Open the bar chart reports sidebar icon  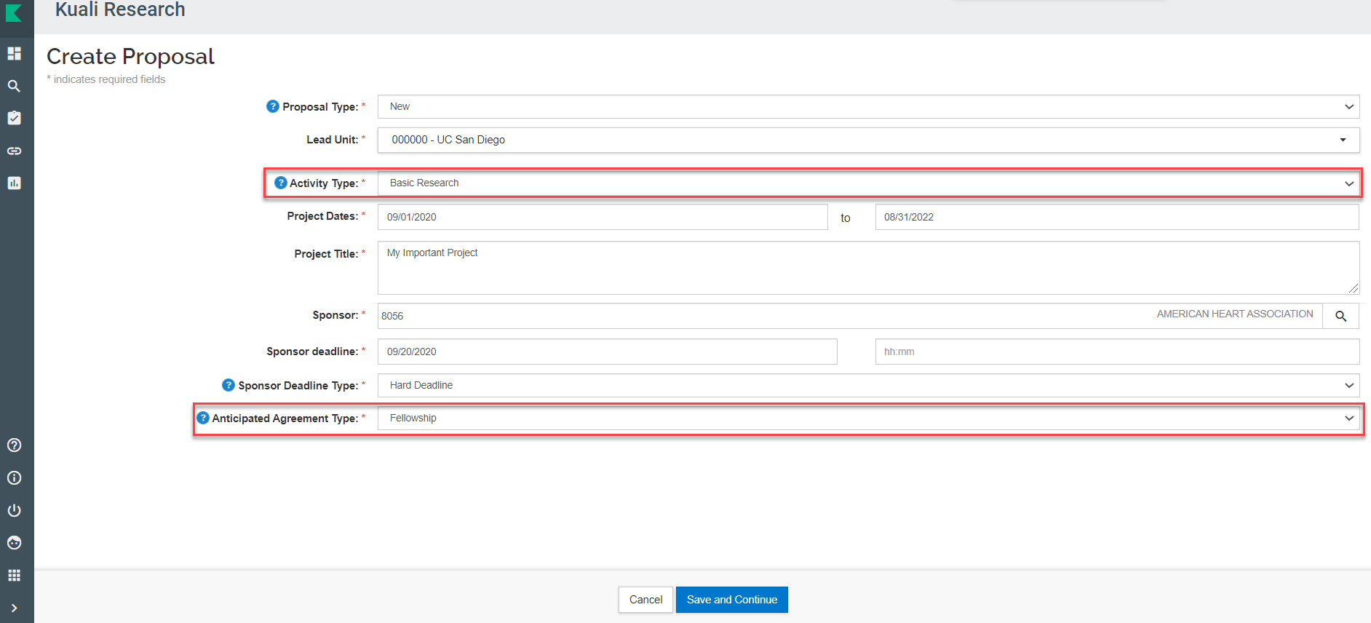[x=14, y=183]
